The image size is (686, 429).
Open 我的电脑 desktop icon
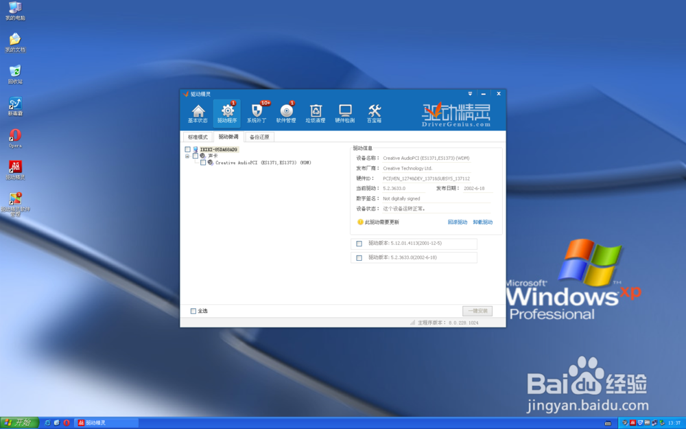pos(15,11)
